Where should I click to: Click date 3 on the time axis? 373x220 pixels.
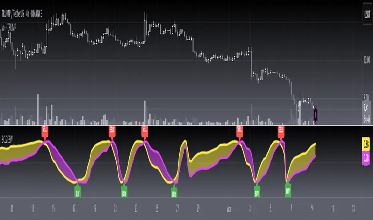(x=250, y=208)
